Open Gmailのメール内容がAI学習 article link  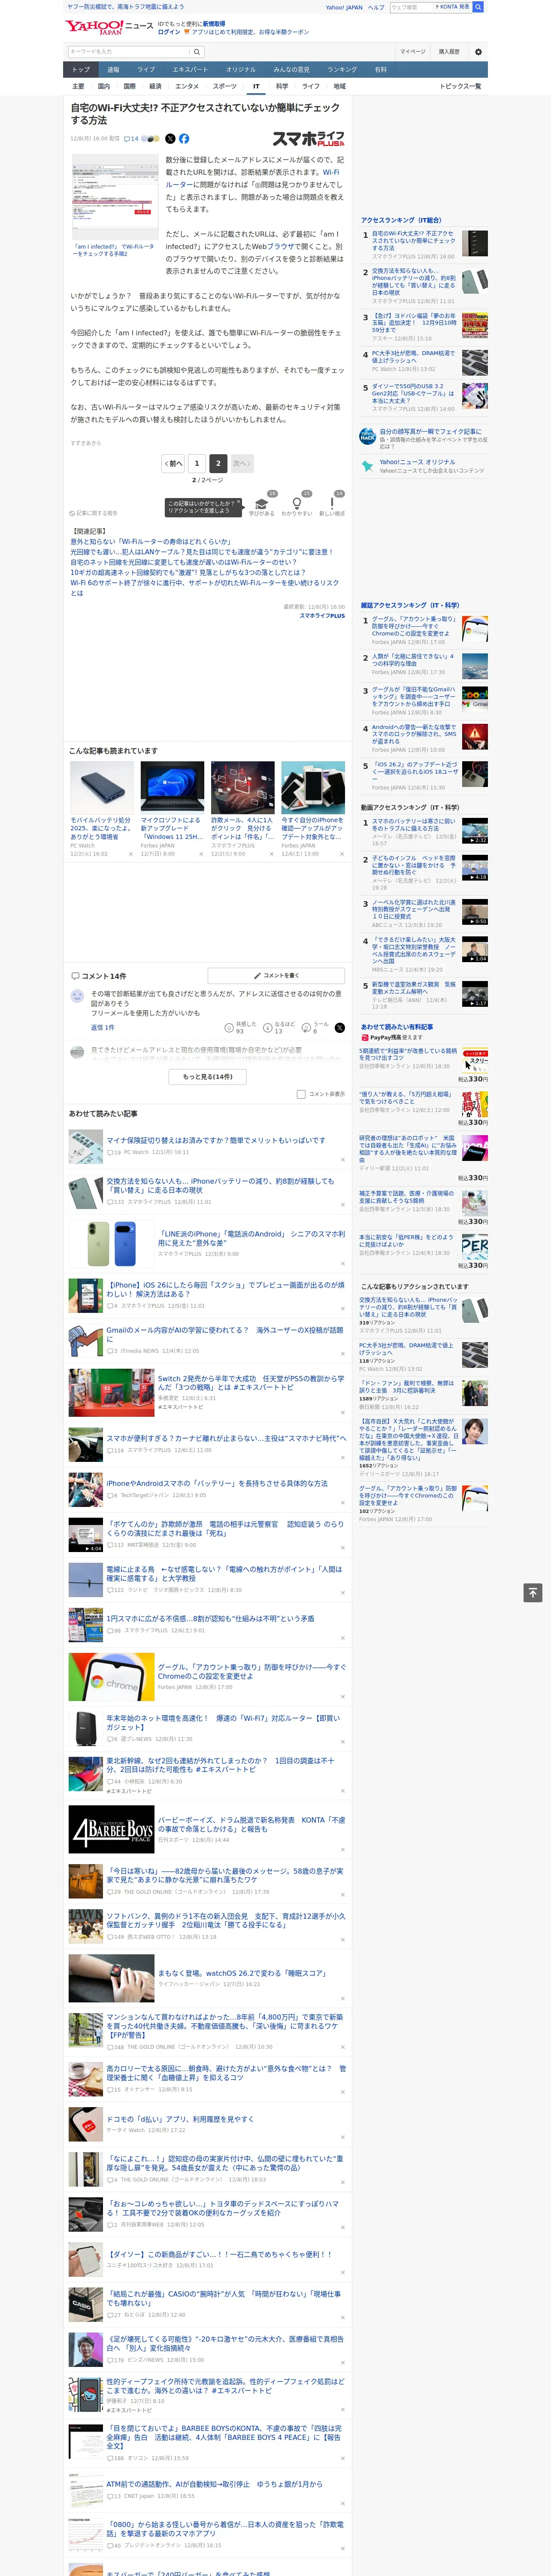point(225,1335)
